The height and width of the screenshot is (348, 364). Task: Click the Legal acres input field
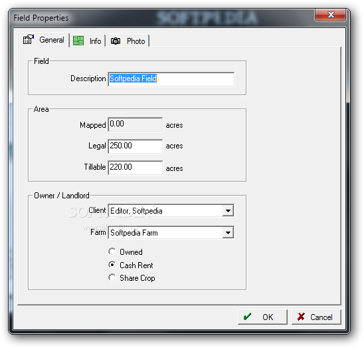[x=135, y=146]
